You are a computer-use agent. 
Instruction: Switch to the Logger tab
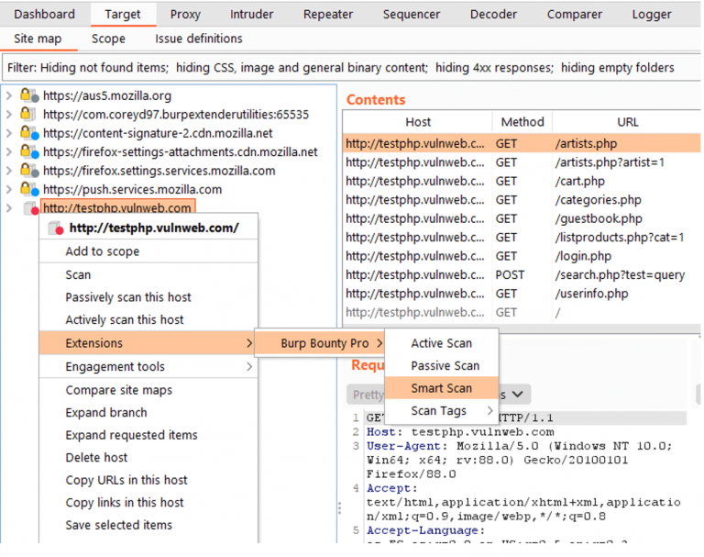coord(652,15)
